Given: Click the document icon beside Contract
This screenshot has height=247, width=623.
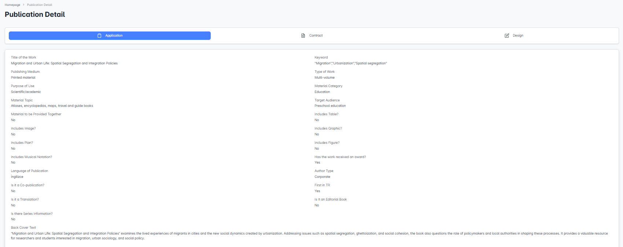Looking at the screenshot, I should click(303, 35).
